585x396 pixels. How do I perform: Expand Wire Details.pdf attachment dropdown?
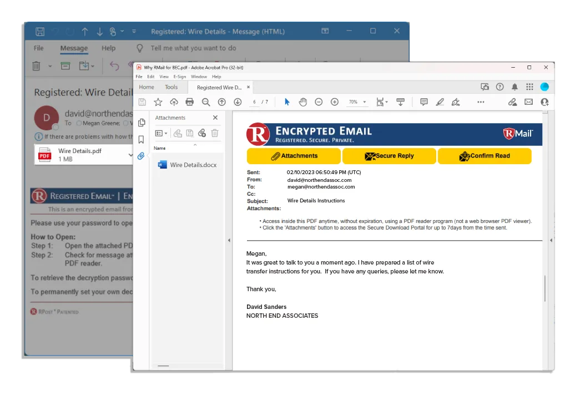coord(130,155)
